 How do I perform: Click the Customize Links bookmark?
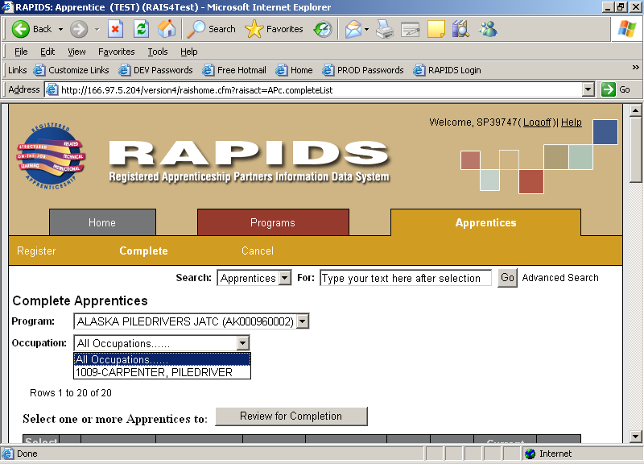click(71, 70)
